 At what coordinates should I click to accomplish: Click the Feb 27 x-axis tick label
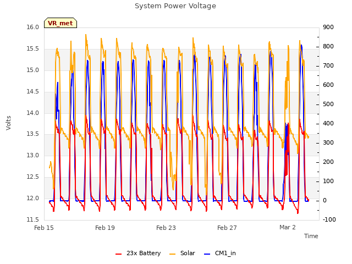[227, 228]
